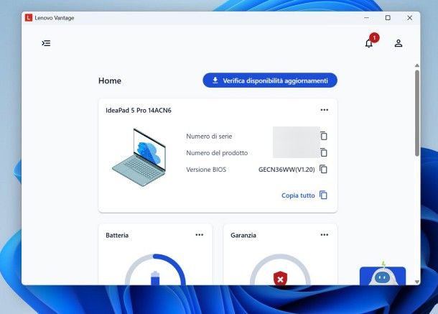
Task: Click the red warranty shield icon
Action: pyautogui.click(x=281, y=279)
